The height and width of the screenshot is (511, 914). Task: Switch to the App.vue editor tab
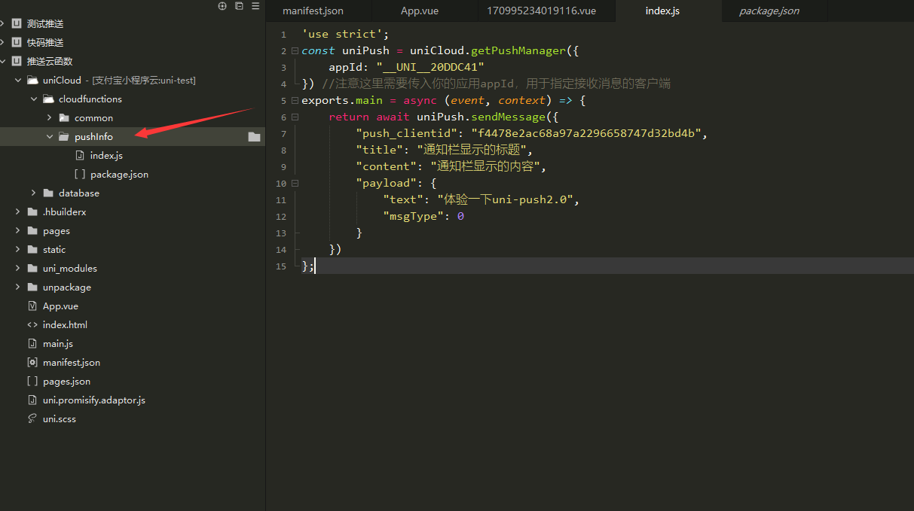420,11
